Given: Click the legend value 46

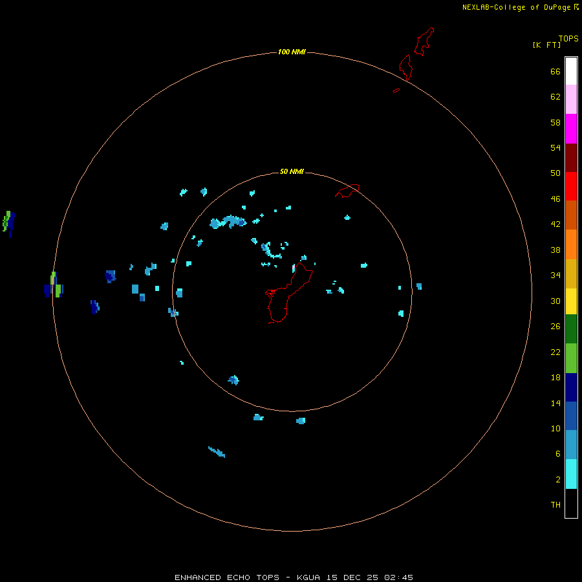Looking at the screenshot, I should [555, 199].
